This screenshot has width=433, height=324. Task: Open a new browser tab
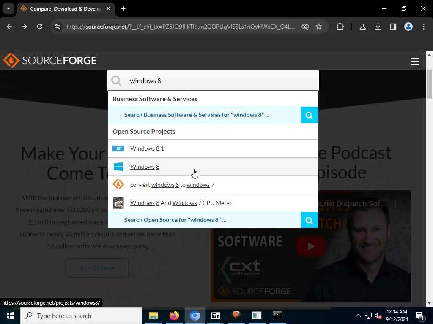[123, 8]
